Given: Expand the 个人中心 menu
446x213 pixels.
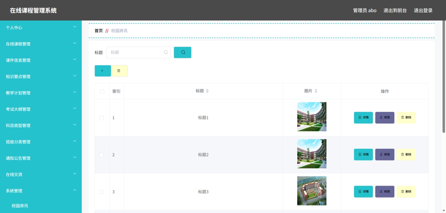Looking at the screenshot, I should (x=41, y=28).
